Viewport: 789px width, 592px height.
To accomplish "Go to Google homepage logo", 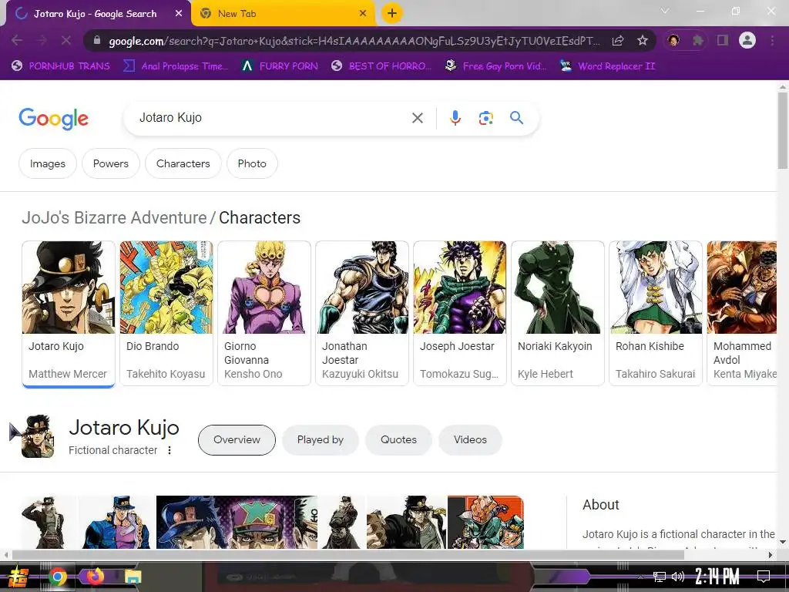I will (x=53, y=119).
